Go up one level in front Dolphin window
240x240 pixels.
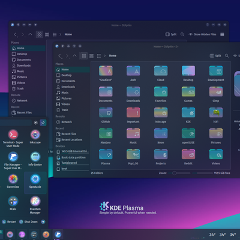click(x=74, y=56)
